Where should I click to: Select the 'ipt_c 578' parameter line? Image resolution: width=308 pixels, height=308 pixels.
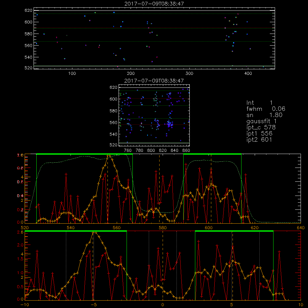point(261,128)
